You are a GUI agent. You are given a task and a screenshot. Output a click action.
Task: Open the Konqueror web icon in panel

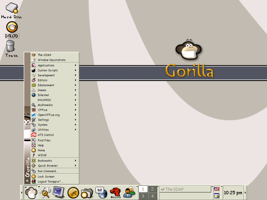click(73, 192)
